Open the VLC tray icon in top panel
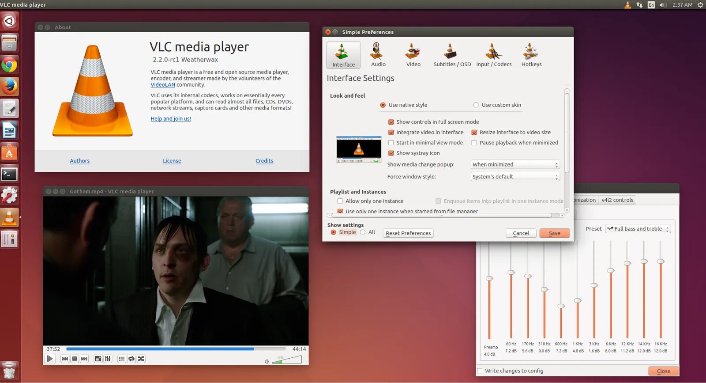Viewport: 706px width, 383px height. pyautogui.click(x=627, y=5)
